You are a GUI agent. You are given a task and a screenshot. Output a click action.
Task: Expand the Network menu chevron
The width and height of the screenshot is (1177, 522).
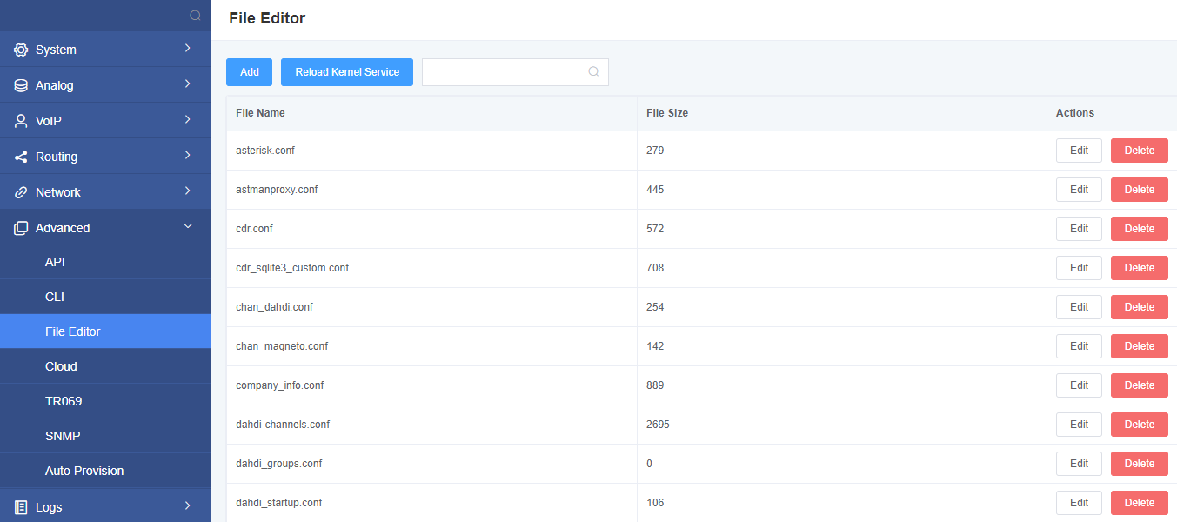187,191
